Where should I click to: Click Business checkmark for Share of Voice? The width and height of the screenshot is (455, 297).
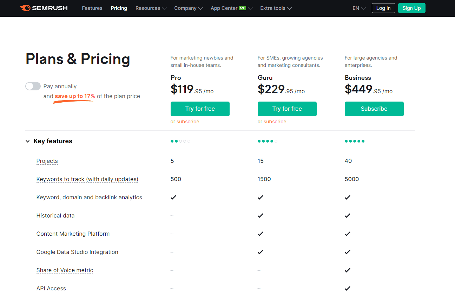click(348, 270)
